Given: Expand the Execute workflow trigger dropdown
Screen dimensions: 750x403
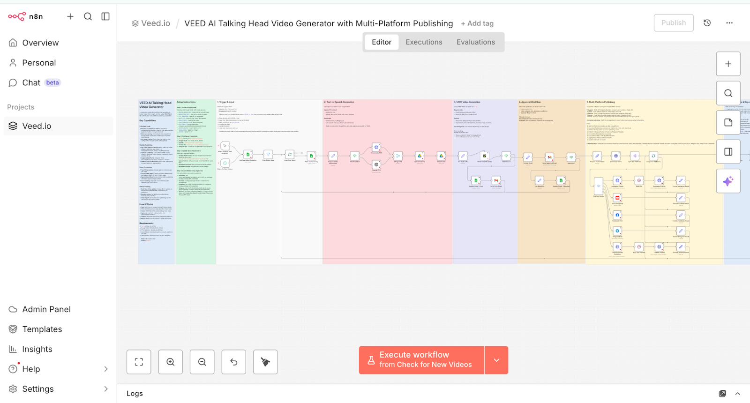Looking at the screenshot, I should click(496, 360).
